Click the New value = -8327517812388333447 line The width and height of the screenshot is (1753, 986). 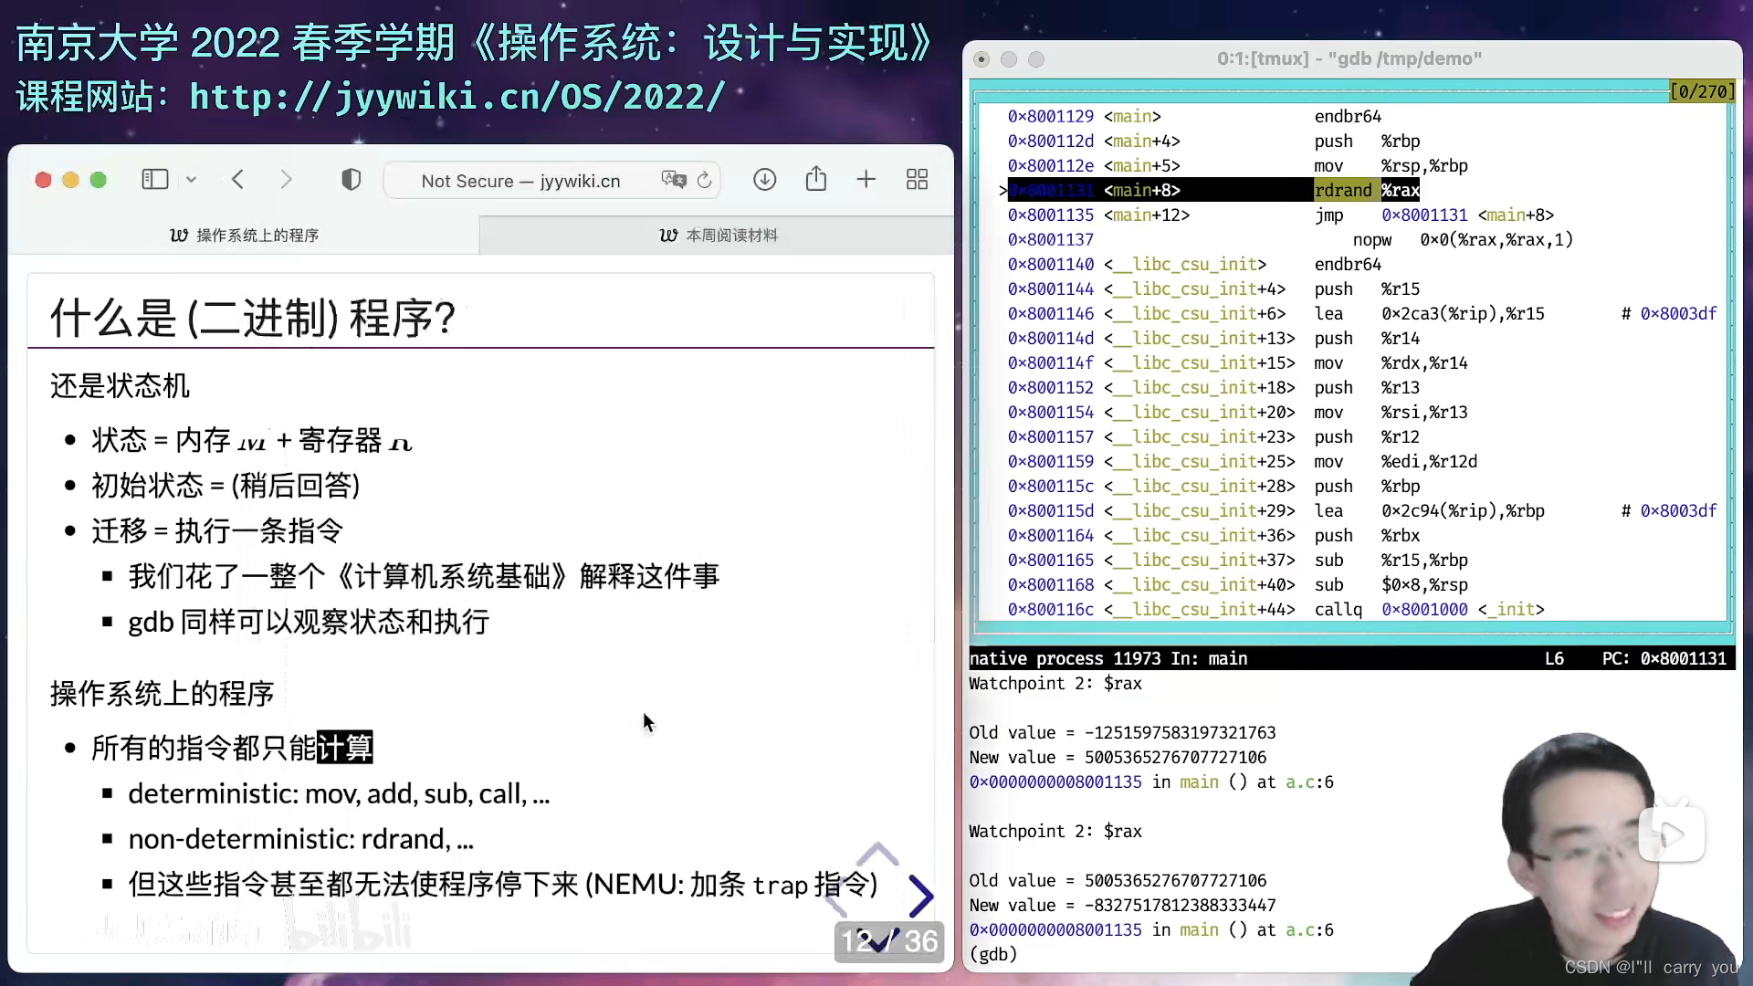coord(1122,905)
